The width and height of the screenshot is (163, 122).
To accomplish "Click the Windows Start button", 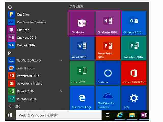I will tap(10, 115).
